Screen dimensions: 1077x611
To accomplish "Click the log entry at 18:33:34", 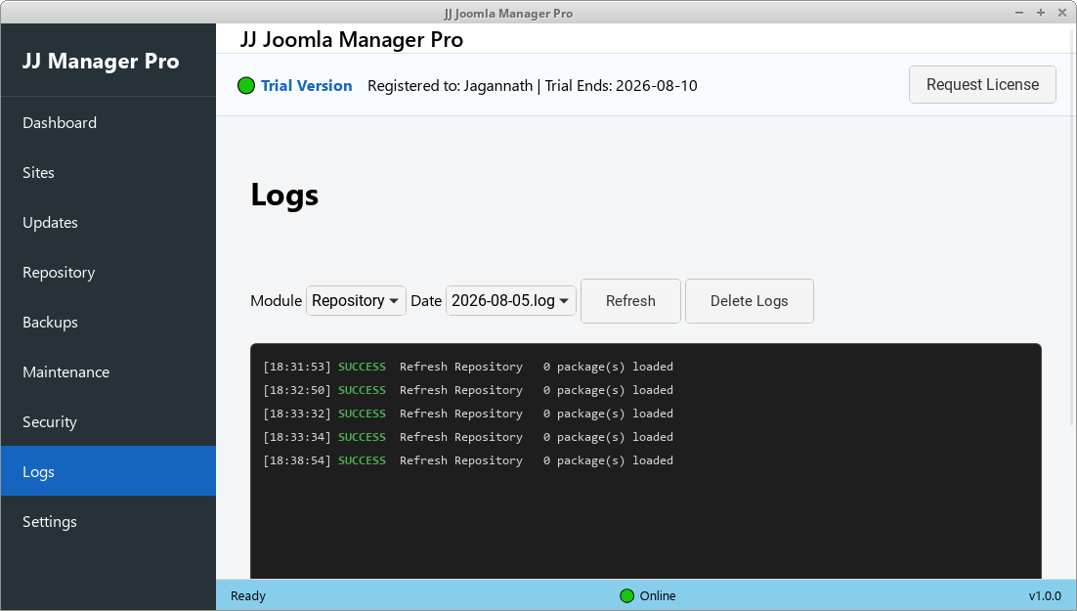I will (468, 436).
